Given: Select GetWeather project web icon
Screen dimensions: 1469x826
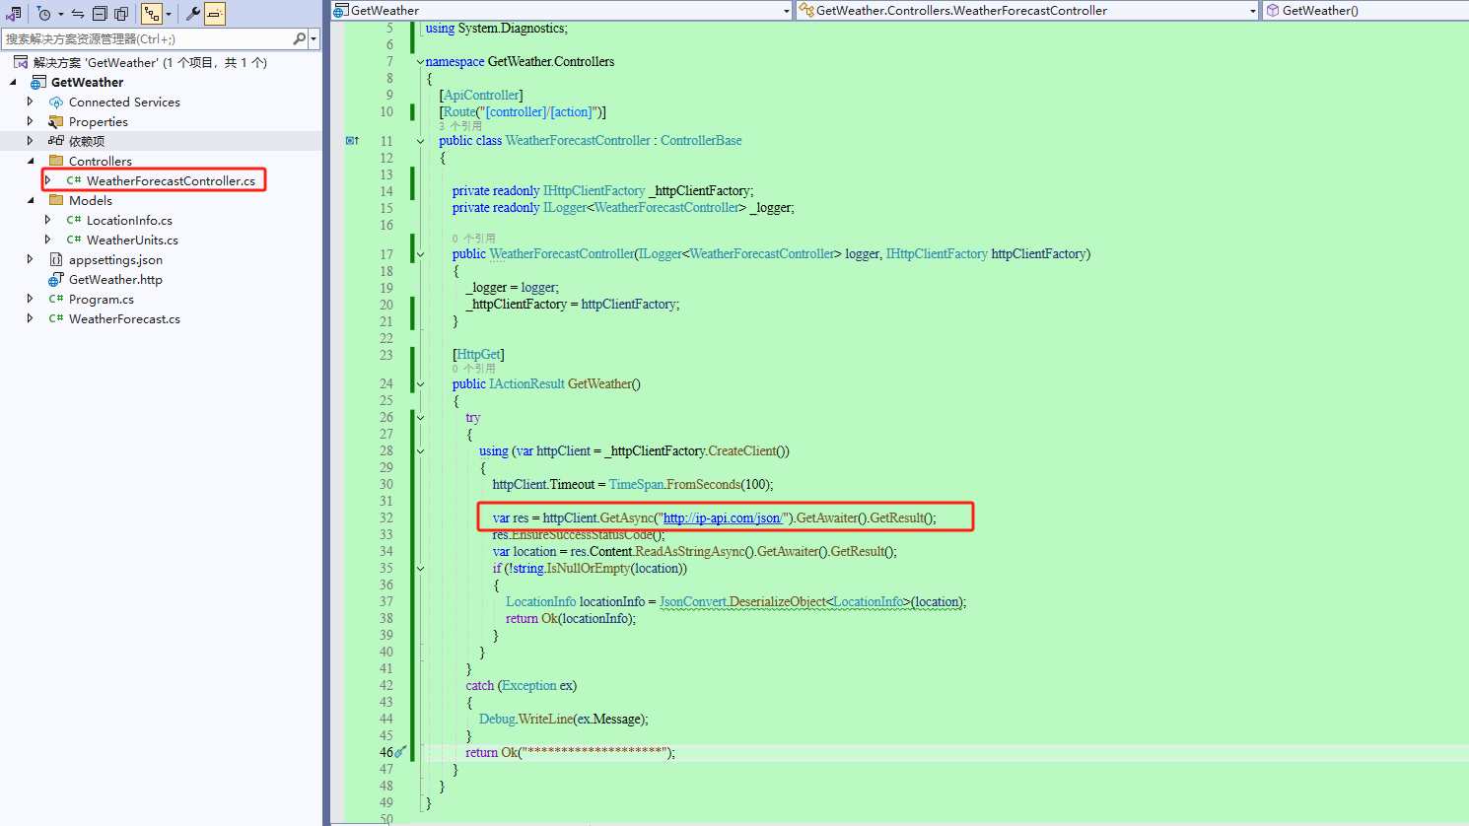Looking at the screenshot, I should click(x=38, y=82).
